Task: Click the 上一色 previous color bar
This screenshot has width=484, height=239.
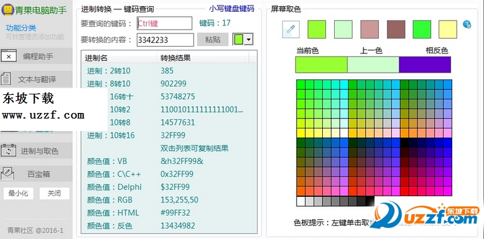Action: [373, 65]
